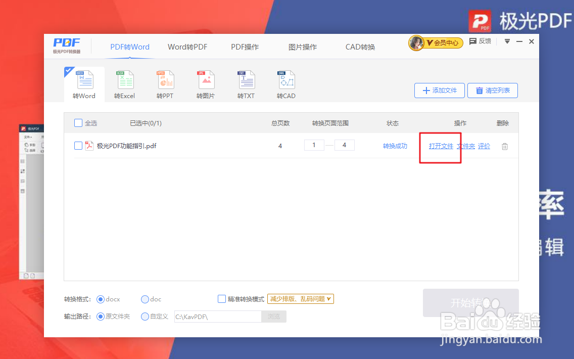Screen dimensions: 574x359
Task: Select the doc format radio button
Action: click(145, 299)
